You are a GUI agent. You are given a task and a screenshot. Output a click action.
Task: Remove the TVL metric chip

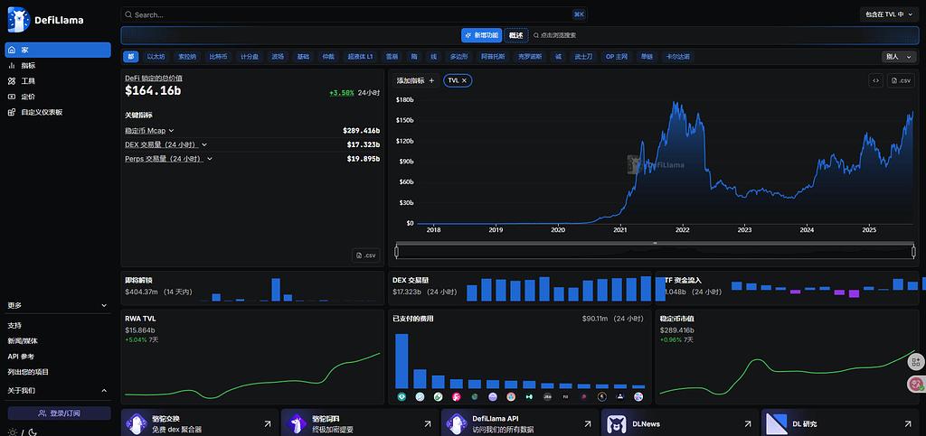(465, 80)
